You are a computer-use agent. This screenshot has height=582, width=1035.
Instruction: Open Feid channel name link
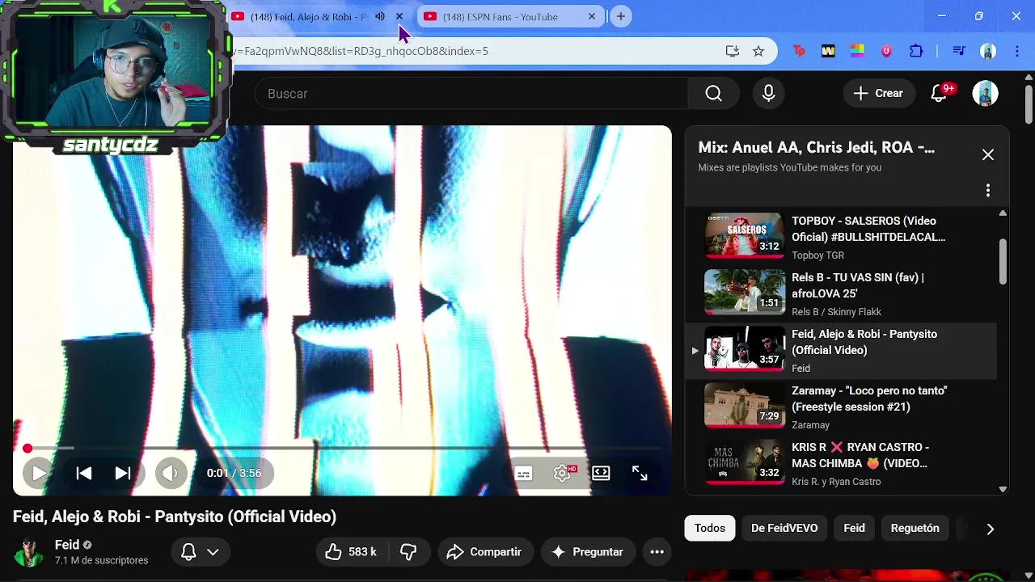pos(67,545)
